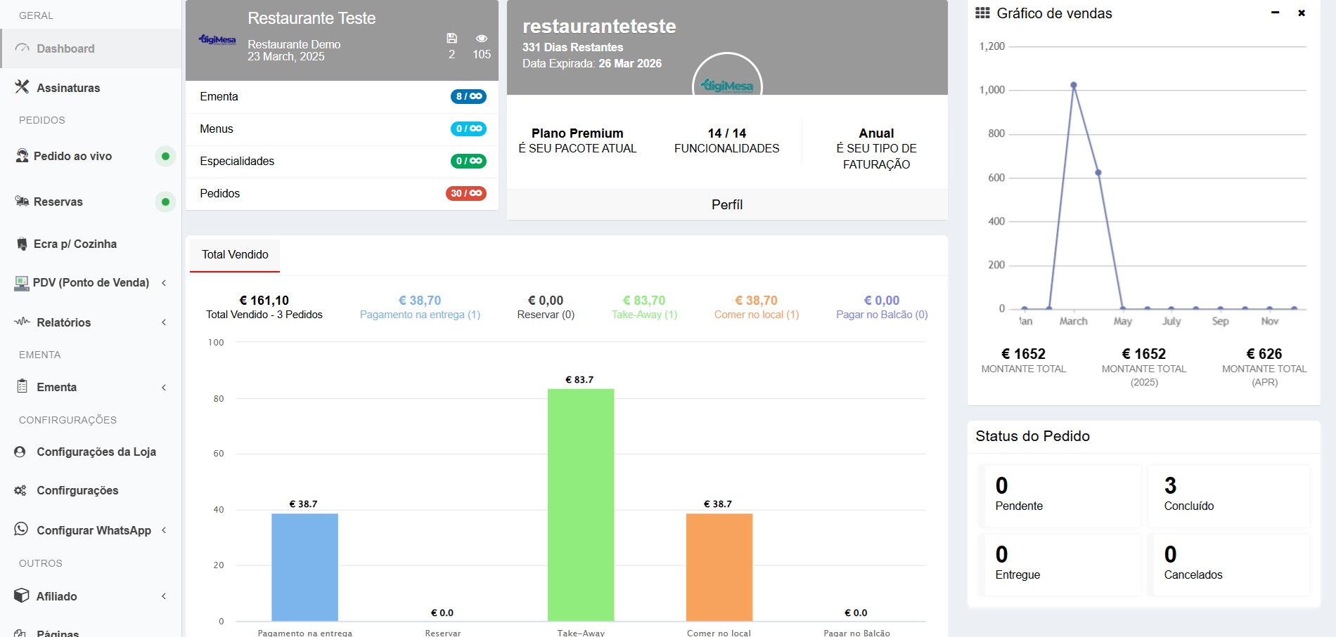Click the grid icon beside Gráfico de vendas
This screenshot has width=1336, height=637.
(x=982, y=13)
